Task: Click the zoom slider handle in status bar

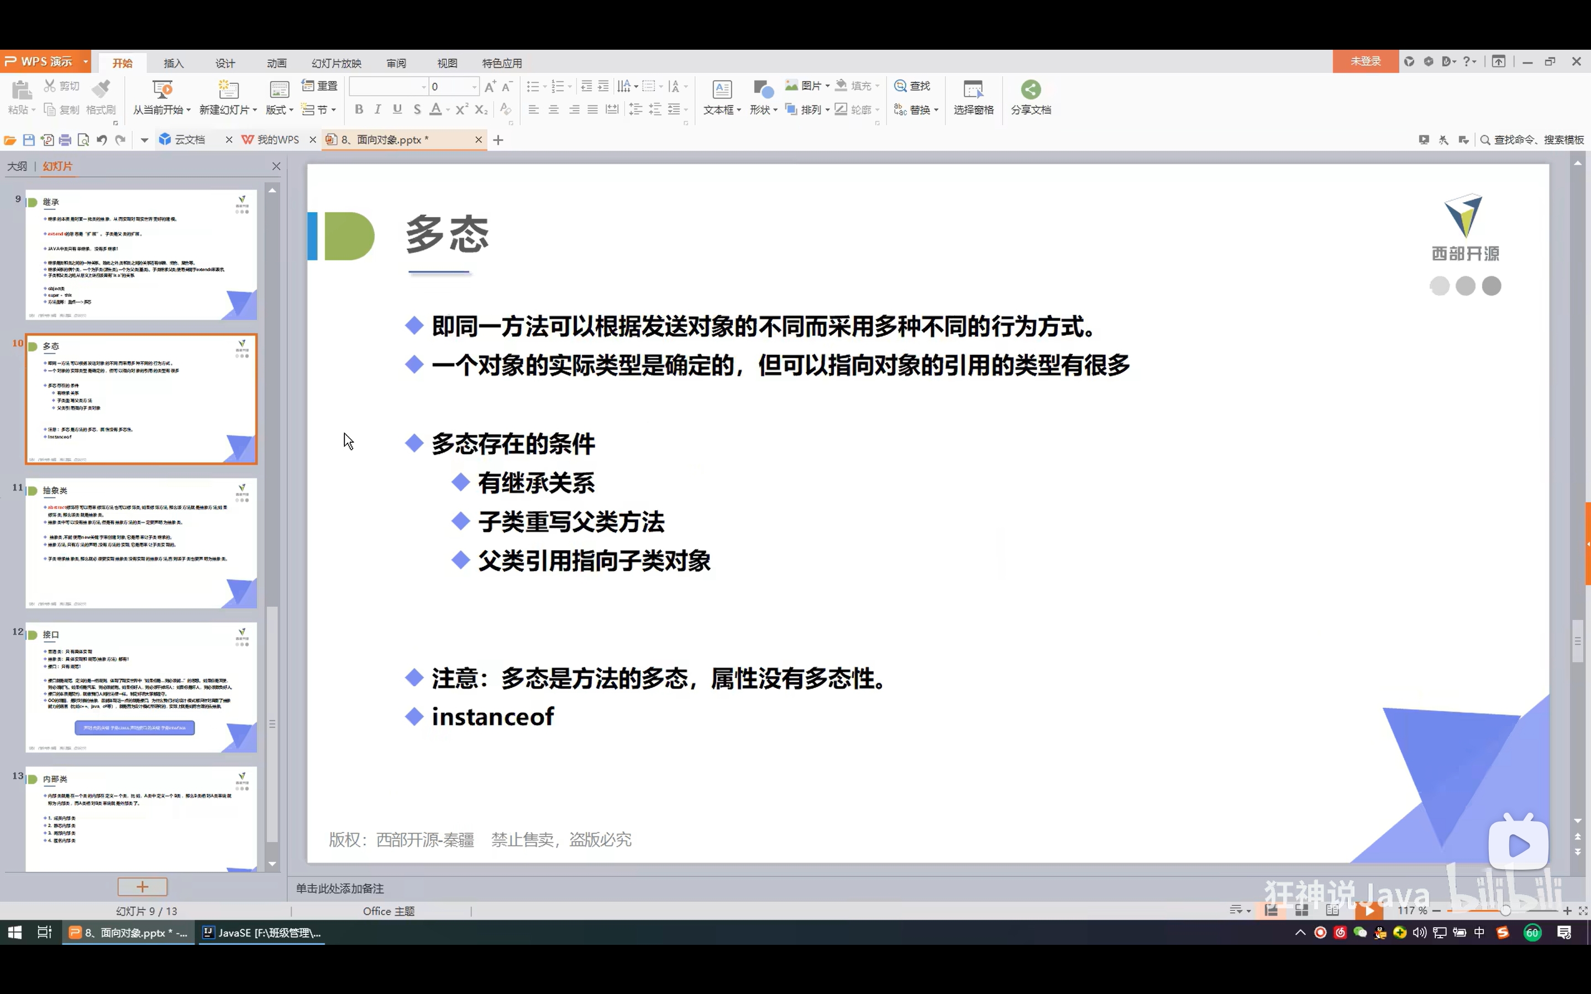Action: coord(1505,911)
